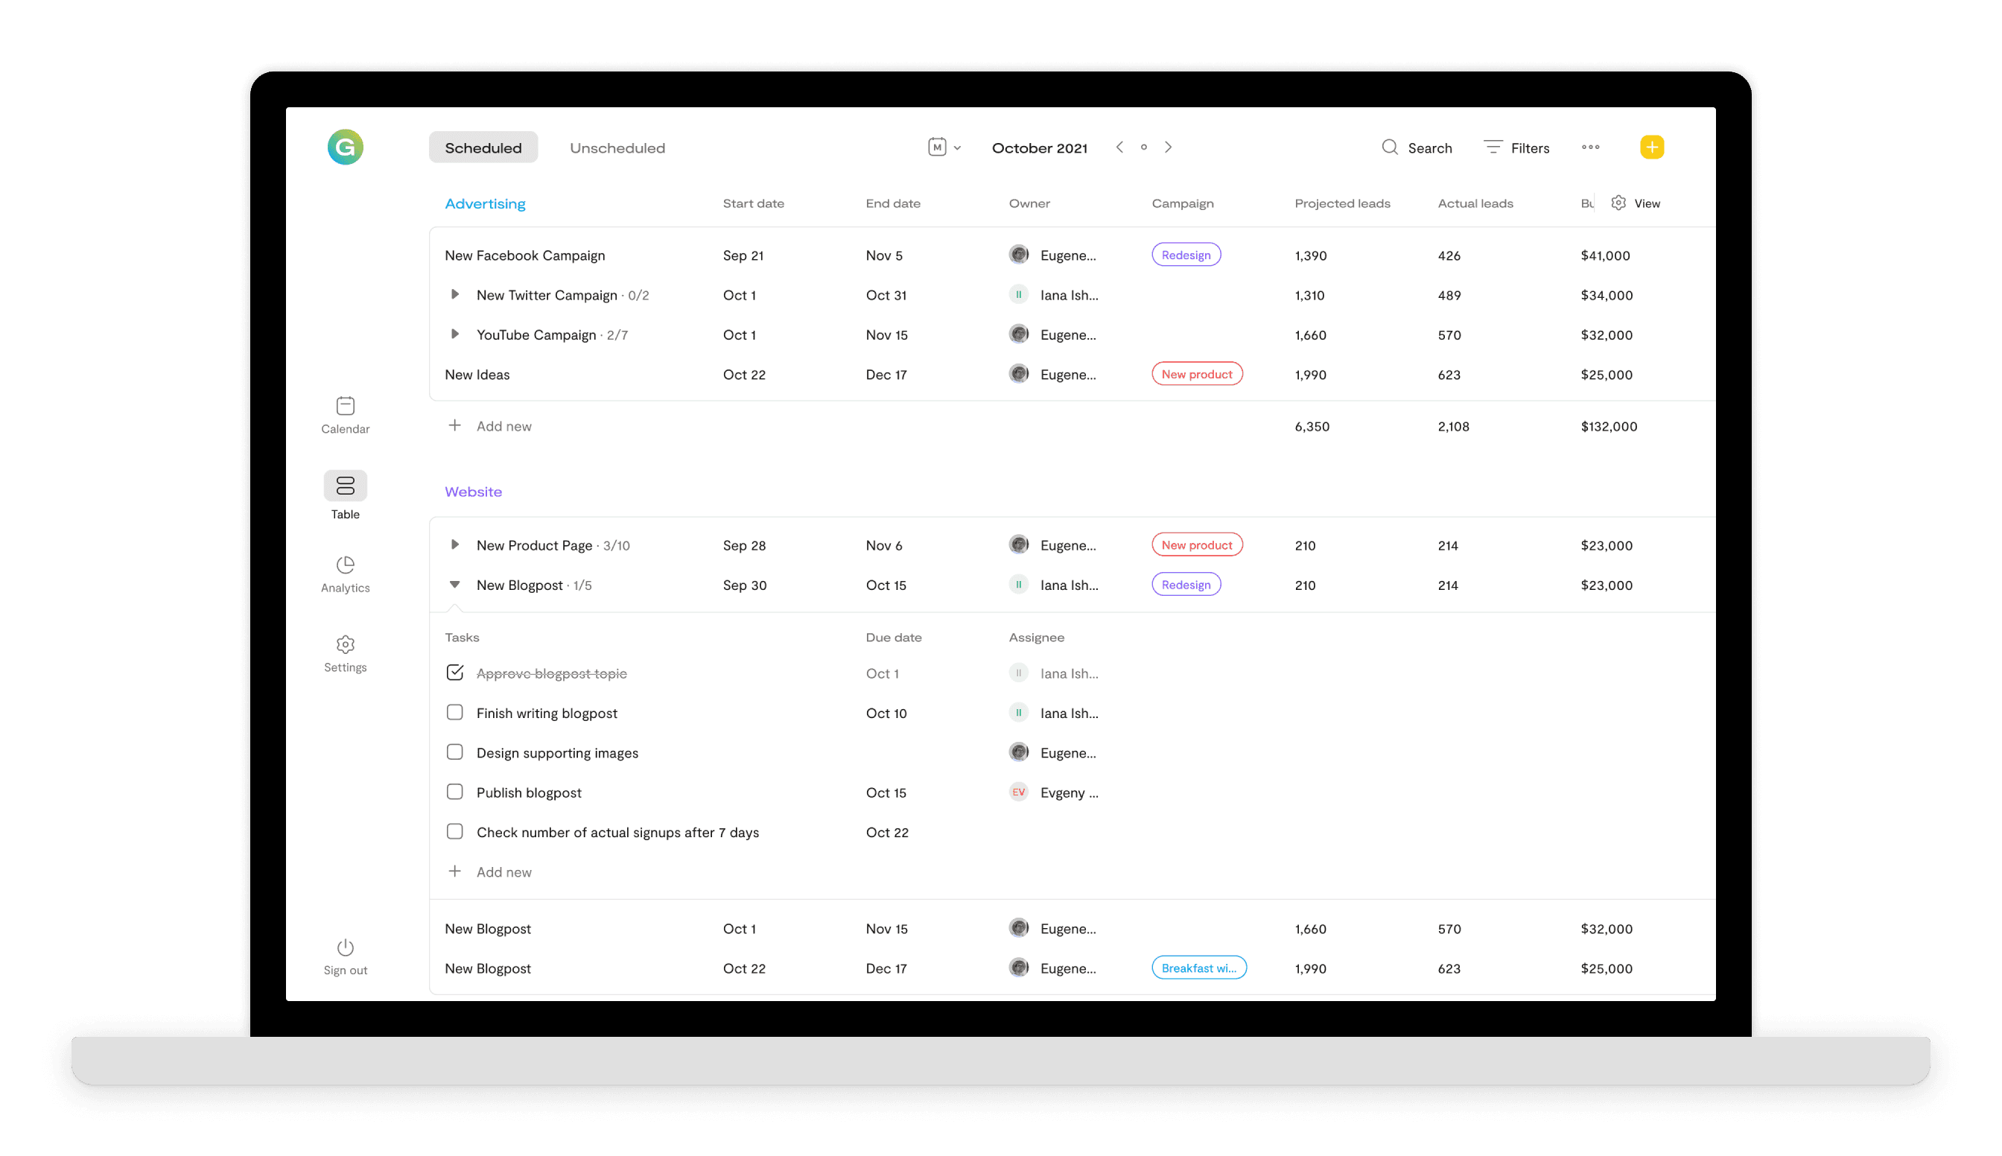
Task: Uncheck the Approve blogpost topic task
Action: (455, 673)
